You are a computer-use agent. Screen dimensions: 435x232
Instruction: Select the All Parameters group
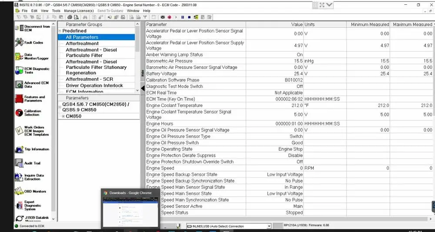pyautogui.click(x=96, y=37)
